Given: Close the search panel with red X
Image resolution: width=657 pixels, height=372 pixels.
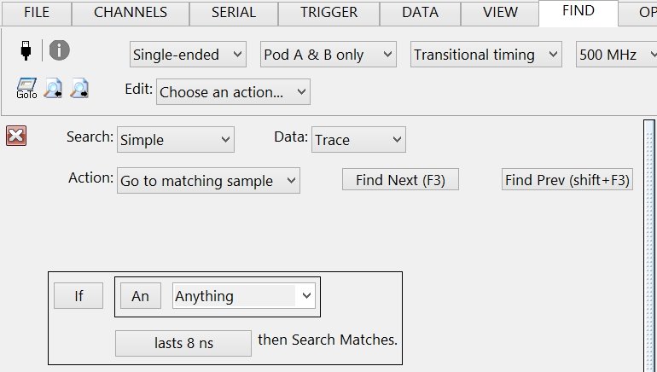Looking at the screenshot, I should 16,136.
